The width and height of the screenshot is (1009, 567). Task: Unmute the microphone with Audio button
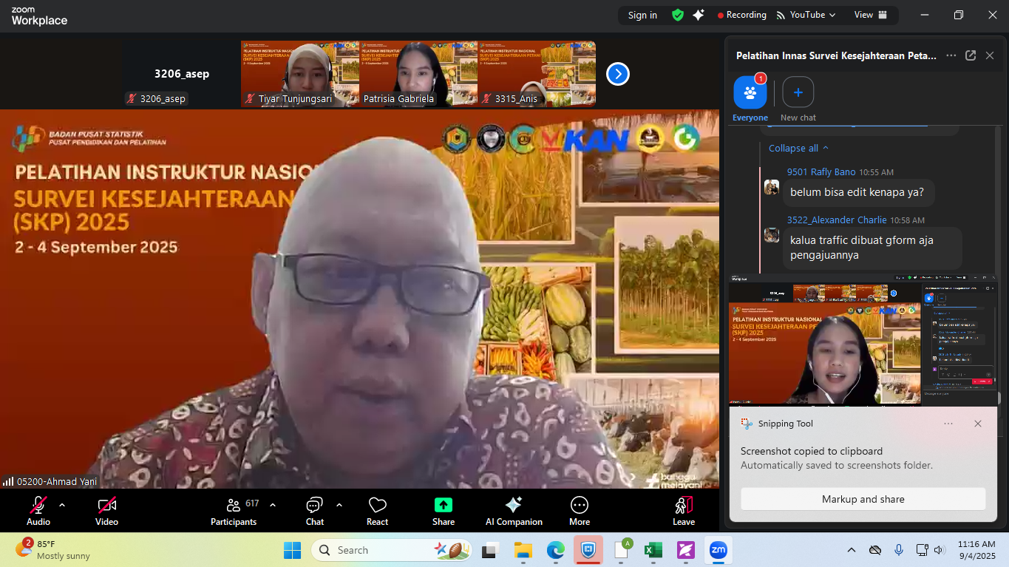[38, 506]
